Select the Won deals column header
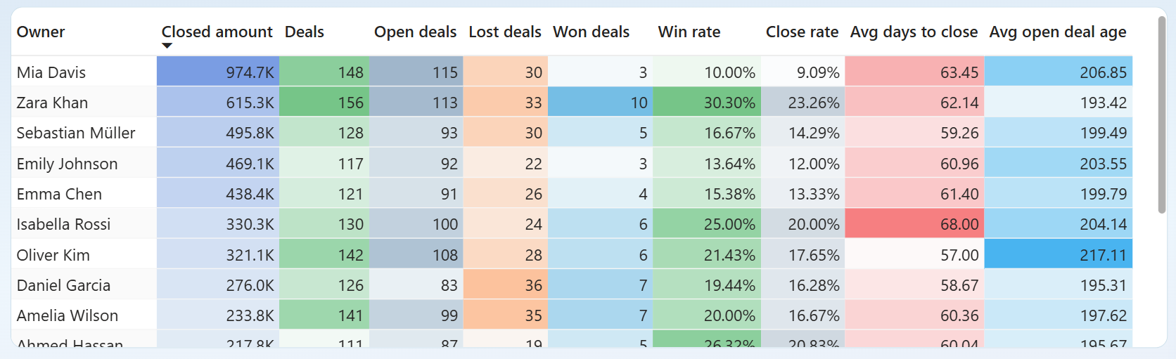Viewport: 1176px width, 359px height. tap(591, 32)
